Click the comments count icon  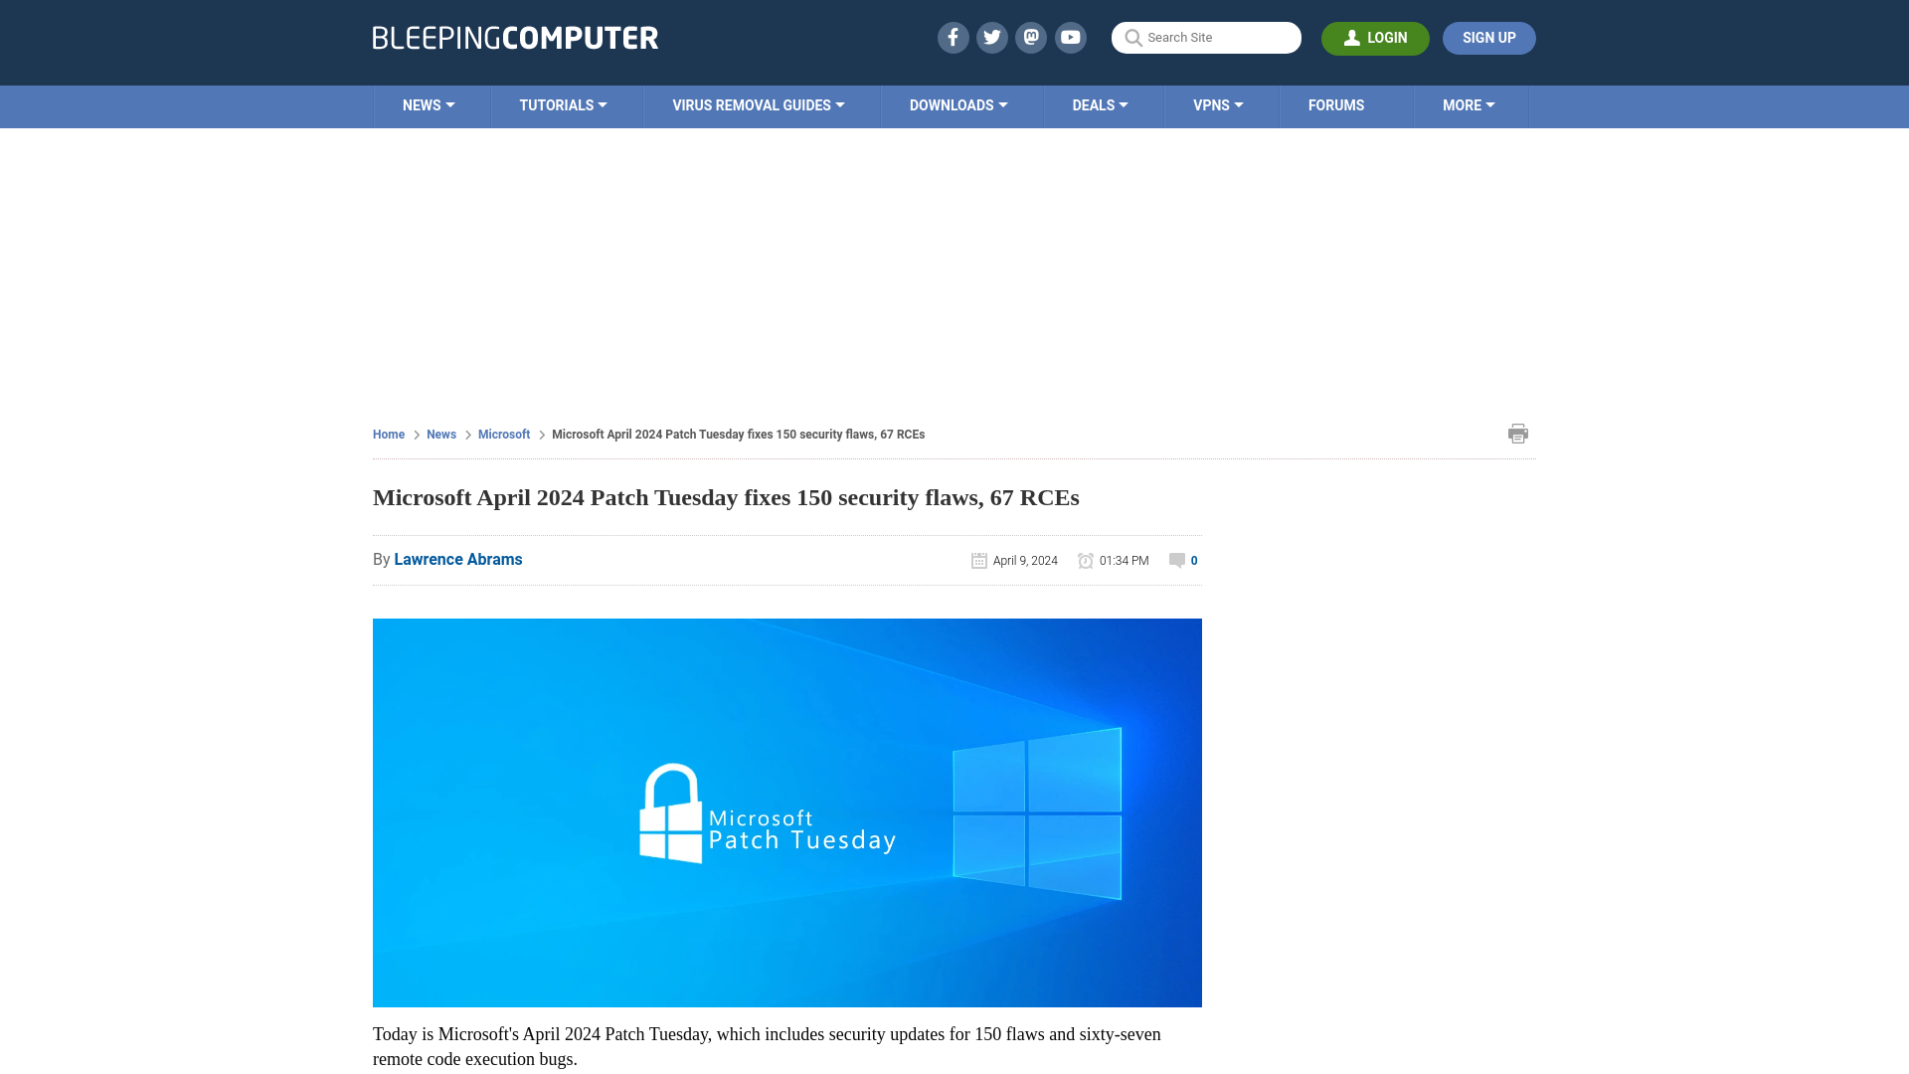point(1176,560)
